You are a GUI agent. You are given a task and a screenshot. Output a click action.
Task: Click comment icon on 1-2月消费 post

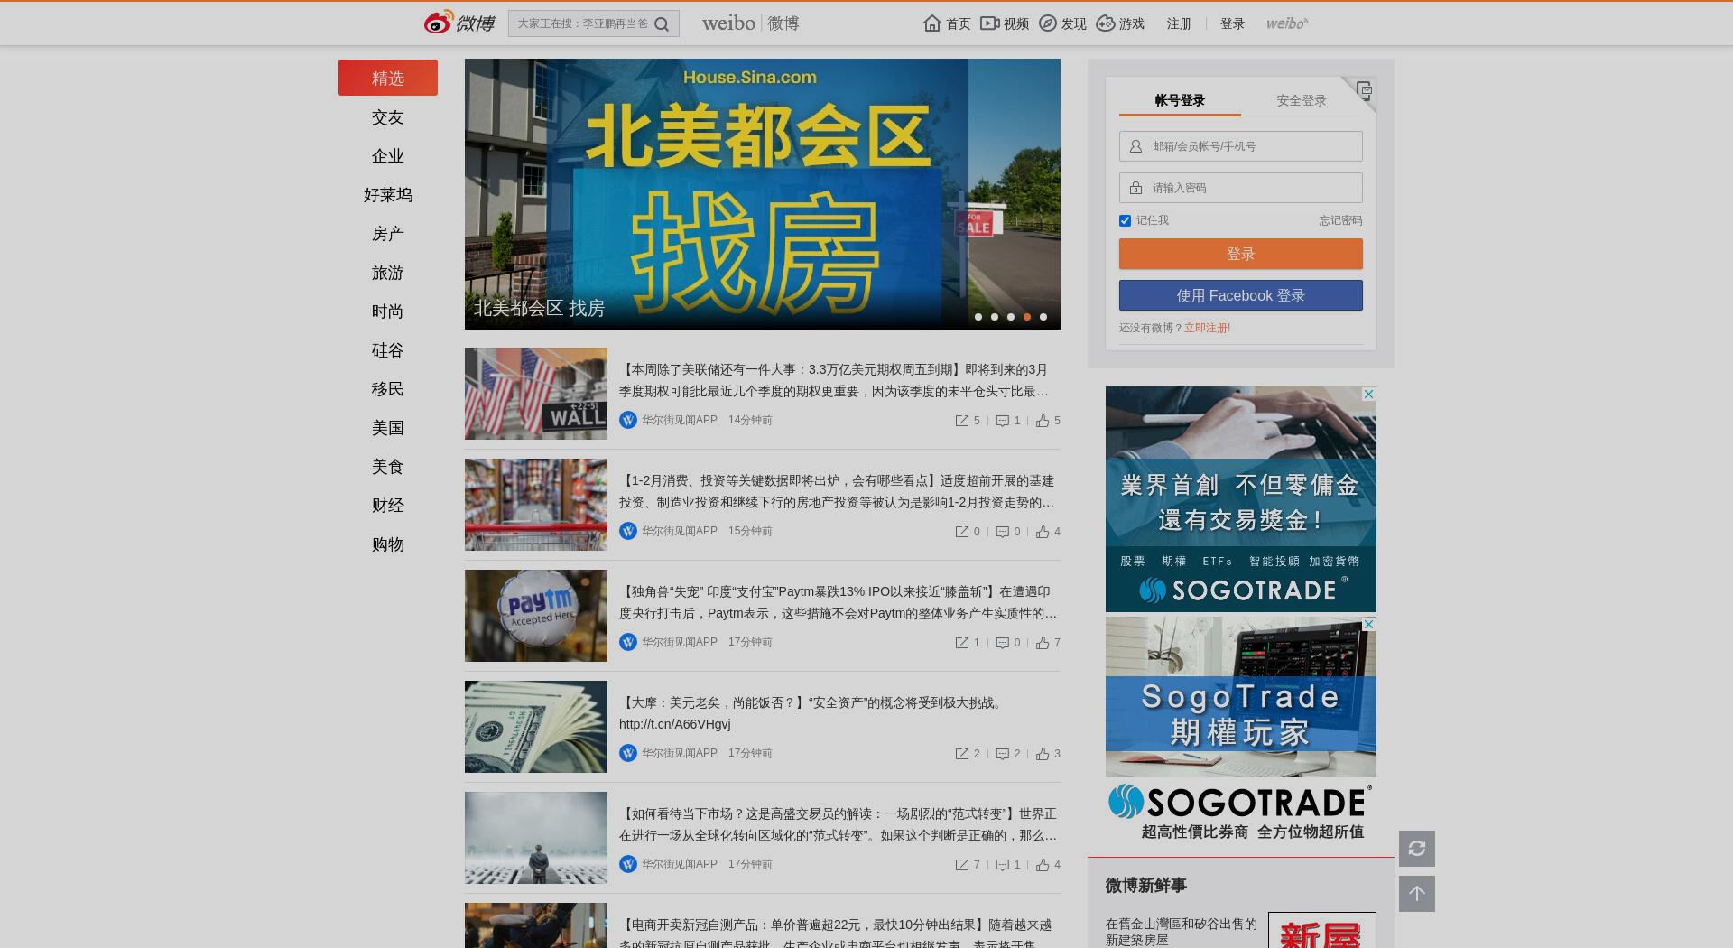[x=1002, y=532]
